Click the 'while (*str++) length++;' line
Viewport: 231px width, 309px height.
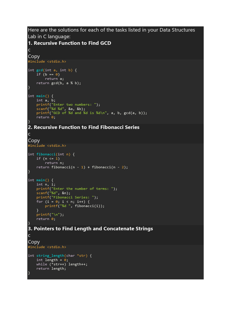(x=62, y=264)
